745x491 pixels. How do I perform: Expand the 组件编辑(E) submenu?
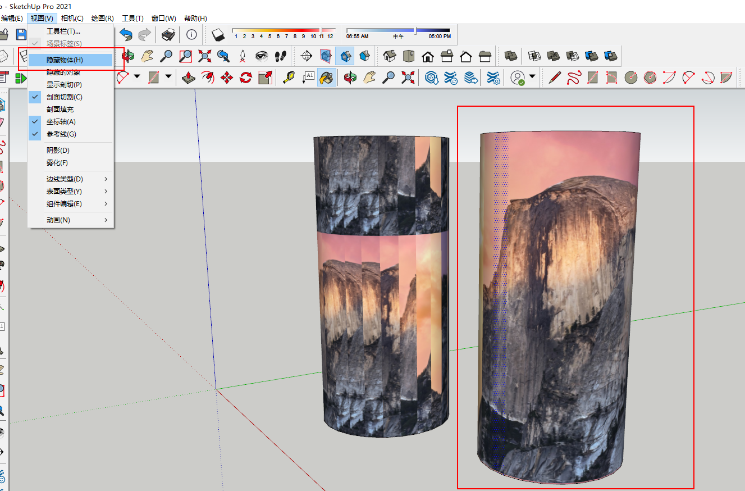71,204
